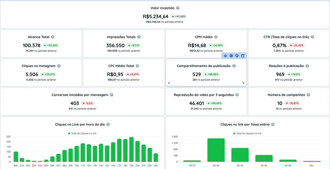The image size is (330, 169).
Task: Open help for Cliques por hora chart
Action: click(x=108, y=124)
